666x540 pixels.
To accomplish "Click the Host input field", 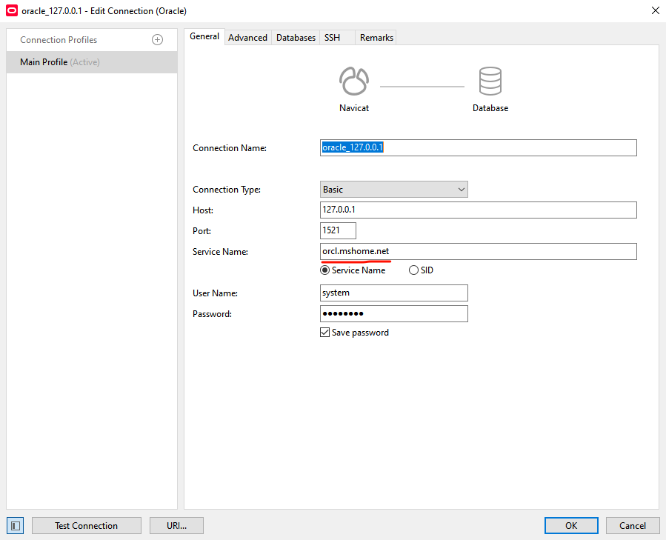I will [479, 210].
